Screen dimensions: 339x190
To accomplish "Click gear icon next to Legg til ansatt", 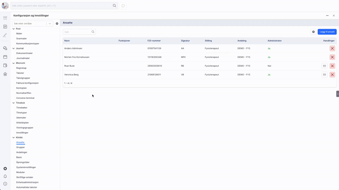I will coord(313,32).
